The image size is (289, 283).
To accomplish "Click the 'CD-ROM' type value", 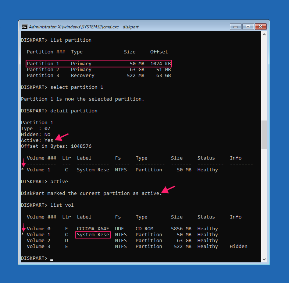I will [144, 229].
